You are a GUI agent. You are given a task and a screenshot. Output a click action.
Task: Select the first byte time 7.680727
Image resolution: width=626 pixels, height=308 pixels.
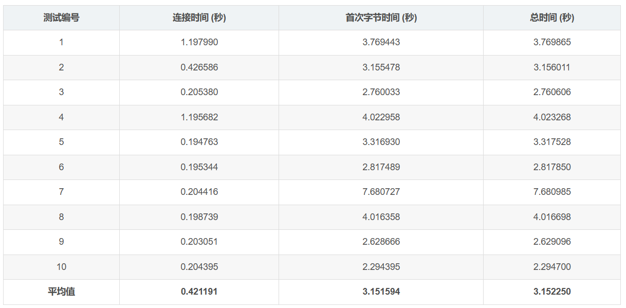(381, 192)
